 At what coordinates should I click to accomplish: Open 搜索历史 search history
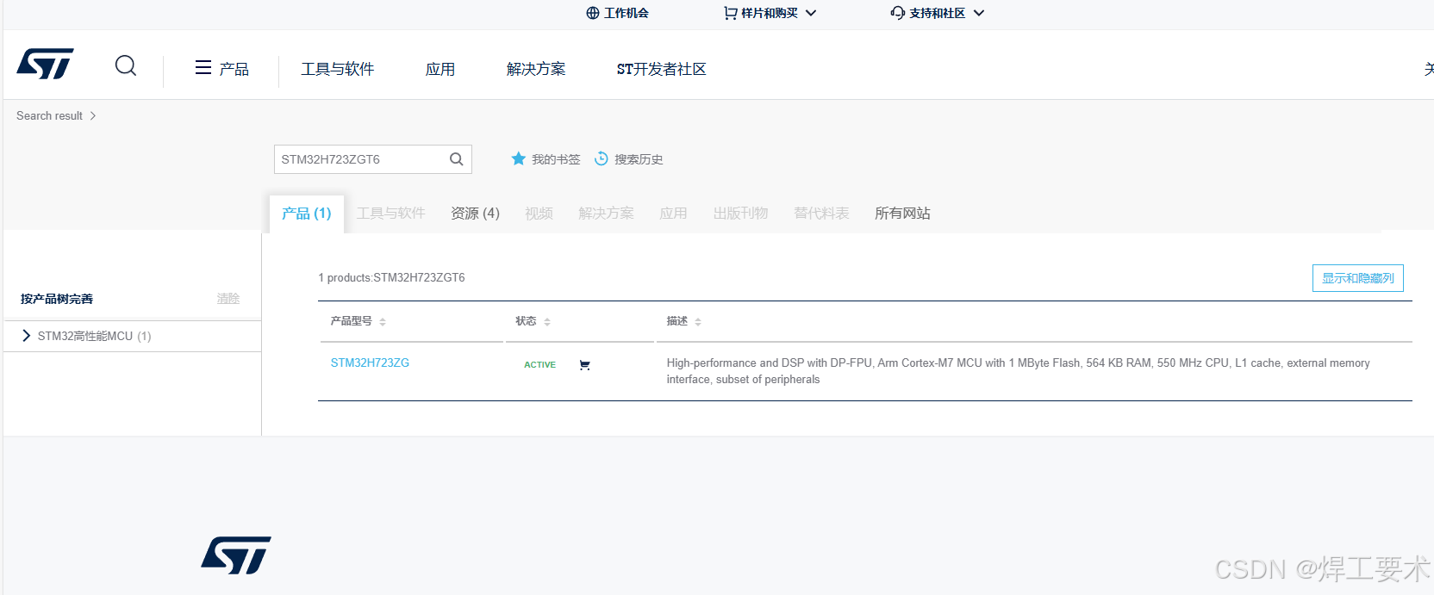pyautogui.click(x=639, y=159)
